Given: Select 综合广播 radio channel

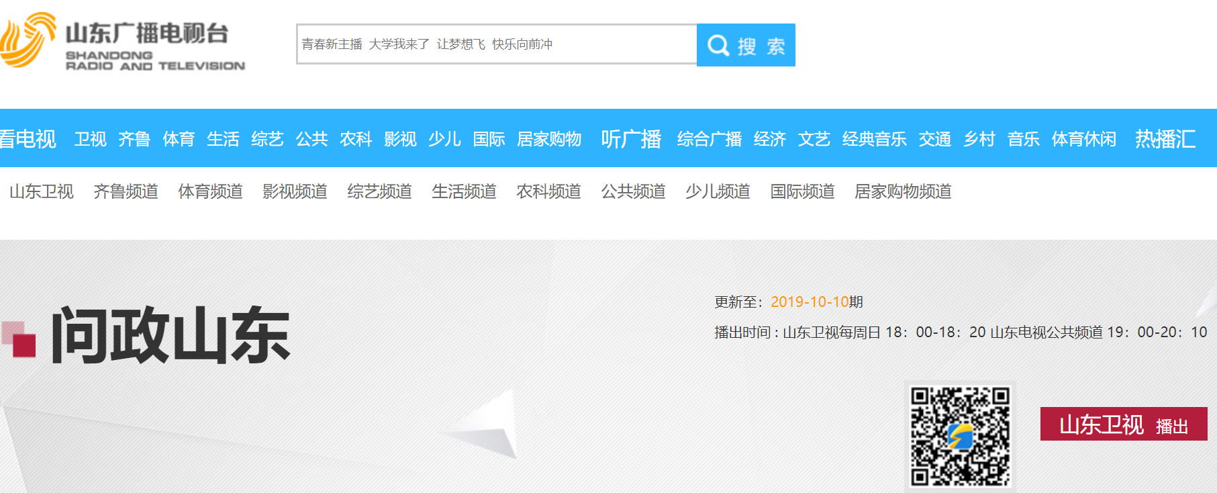Looking at the screenshot, I should (710, 139).
